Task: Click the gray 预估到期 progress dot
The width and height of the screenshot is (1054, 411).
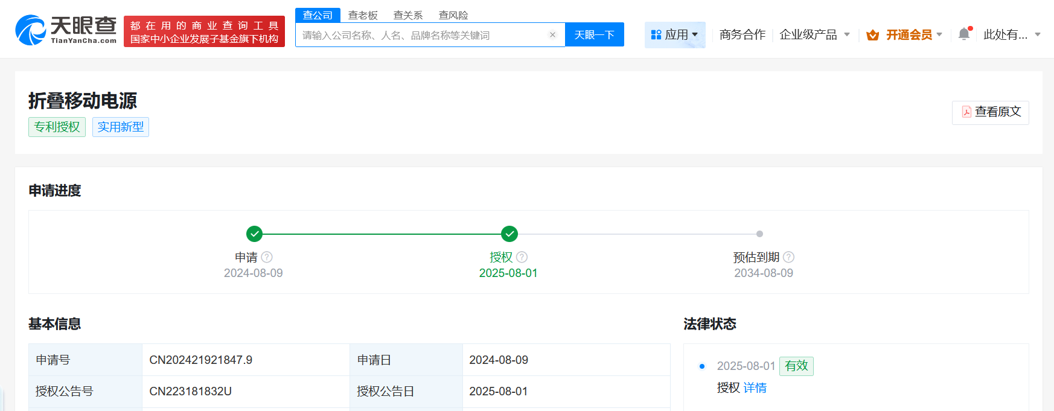Action: pos(759,234)
